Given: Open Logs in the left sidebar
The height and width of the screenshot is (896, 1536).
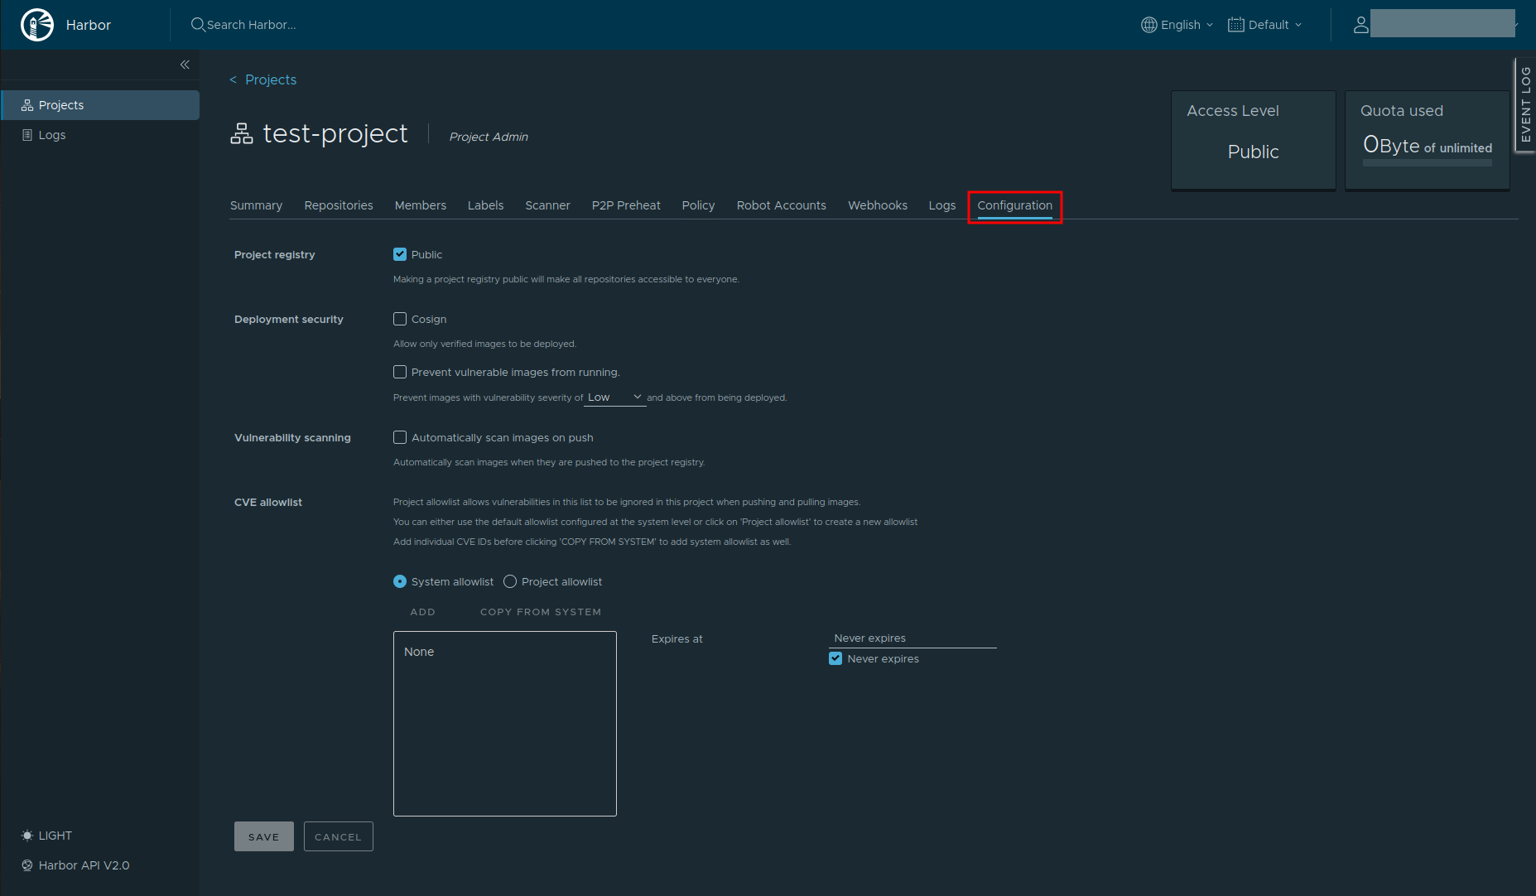Looking at the screenshot, I should click(51, 135).
